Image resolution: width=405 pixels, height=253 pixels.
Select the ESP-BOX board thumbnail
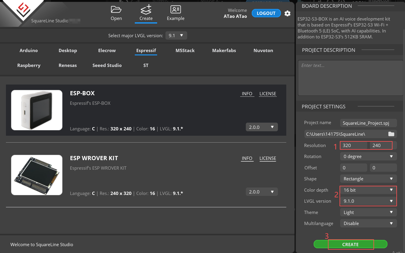(x=37, y=110)
